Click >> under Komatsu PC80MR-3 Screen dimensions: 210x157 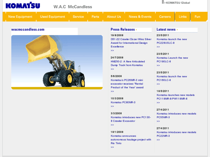tap(112, 106)
